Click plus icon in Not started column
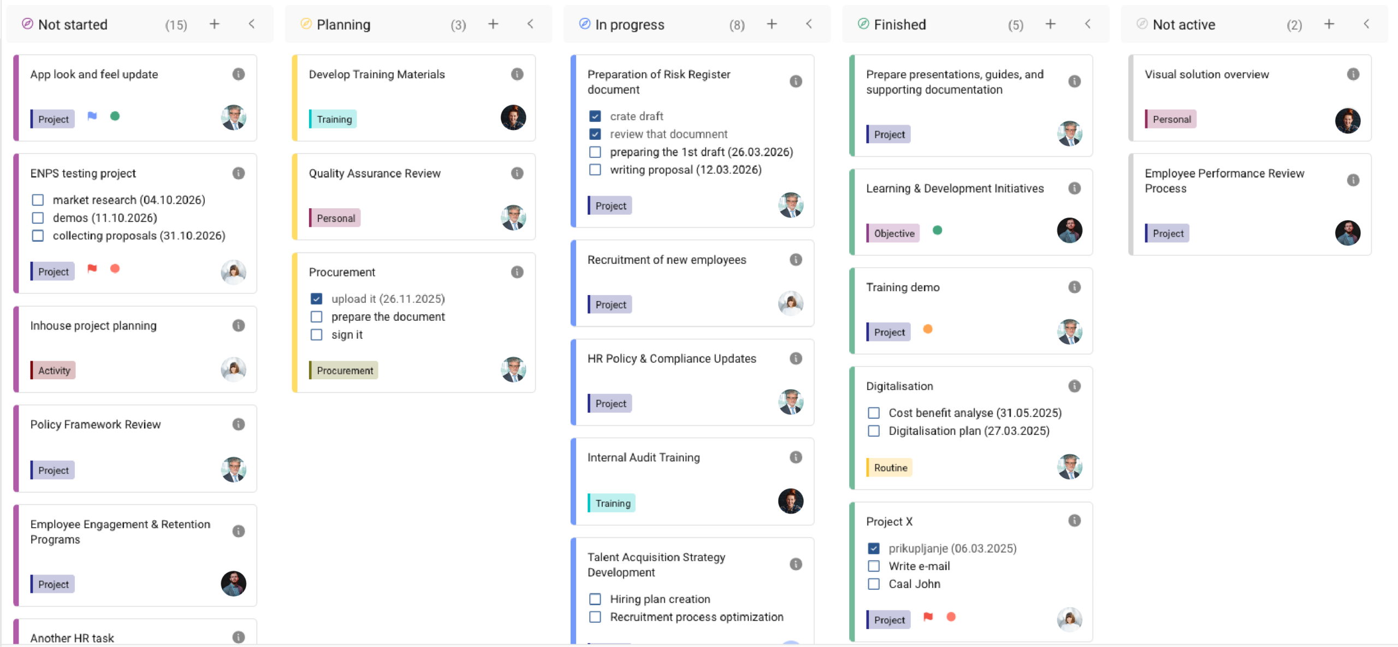This screenshot has width=1398, height=647. [x=214, y=24]
